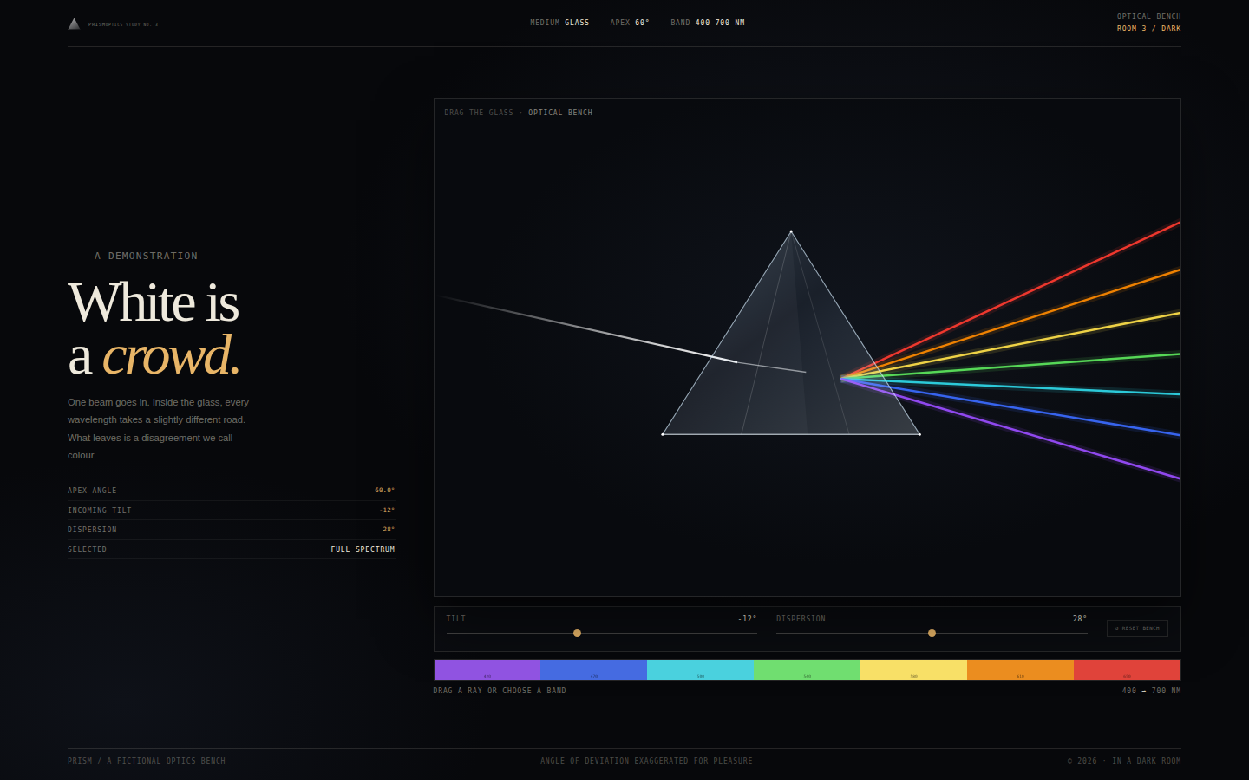The width and height of the screenshot is (1249, 780).
Task: Click the "DRAG THE GLASS · OPTICAL BENCH" label
Action: coord(519,113)
